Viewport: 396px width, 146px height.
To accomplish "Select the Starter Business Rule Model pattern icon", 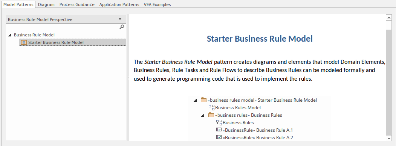I will click(24, 42).
